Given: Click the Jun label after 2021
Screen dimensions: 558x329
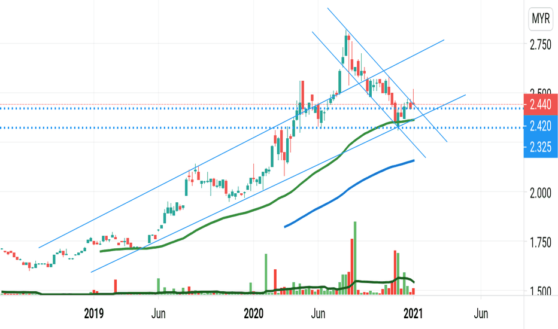Looking at the screenshot, I should click(x=481, y=313).
